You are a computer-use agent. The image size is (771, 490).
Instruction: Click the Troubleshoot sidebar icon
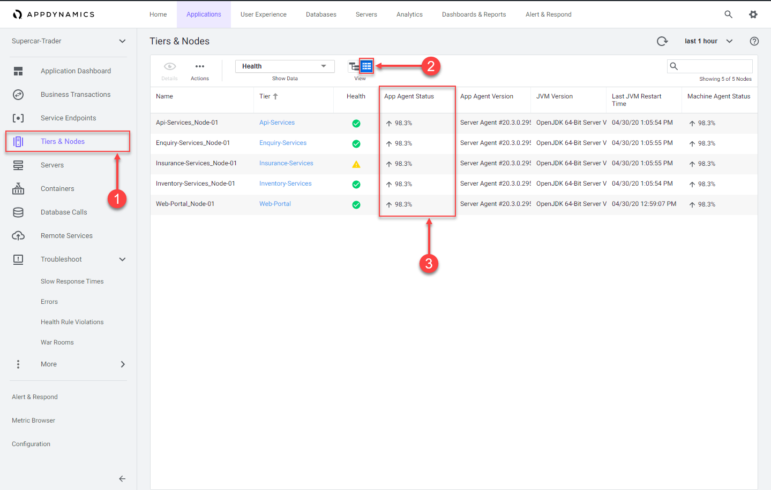18,259
